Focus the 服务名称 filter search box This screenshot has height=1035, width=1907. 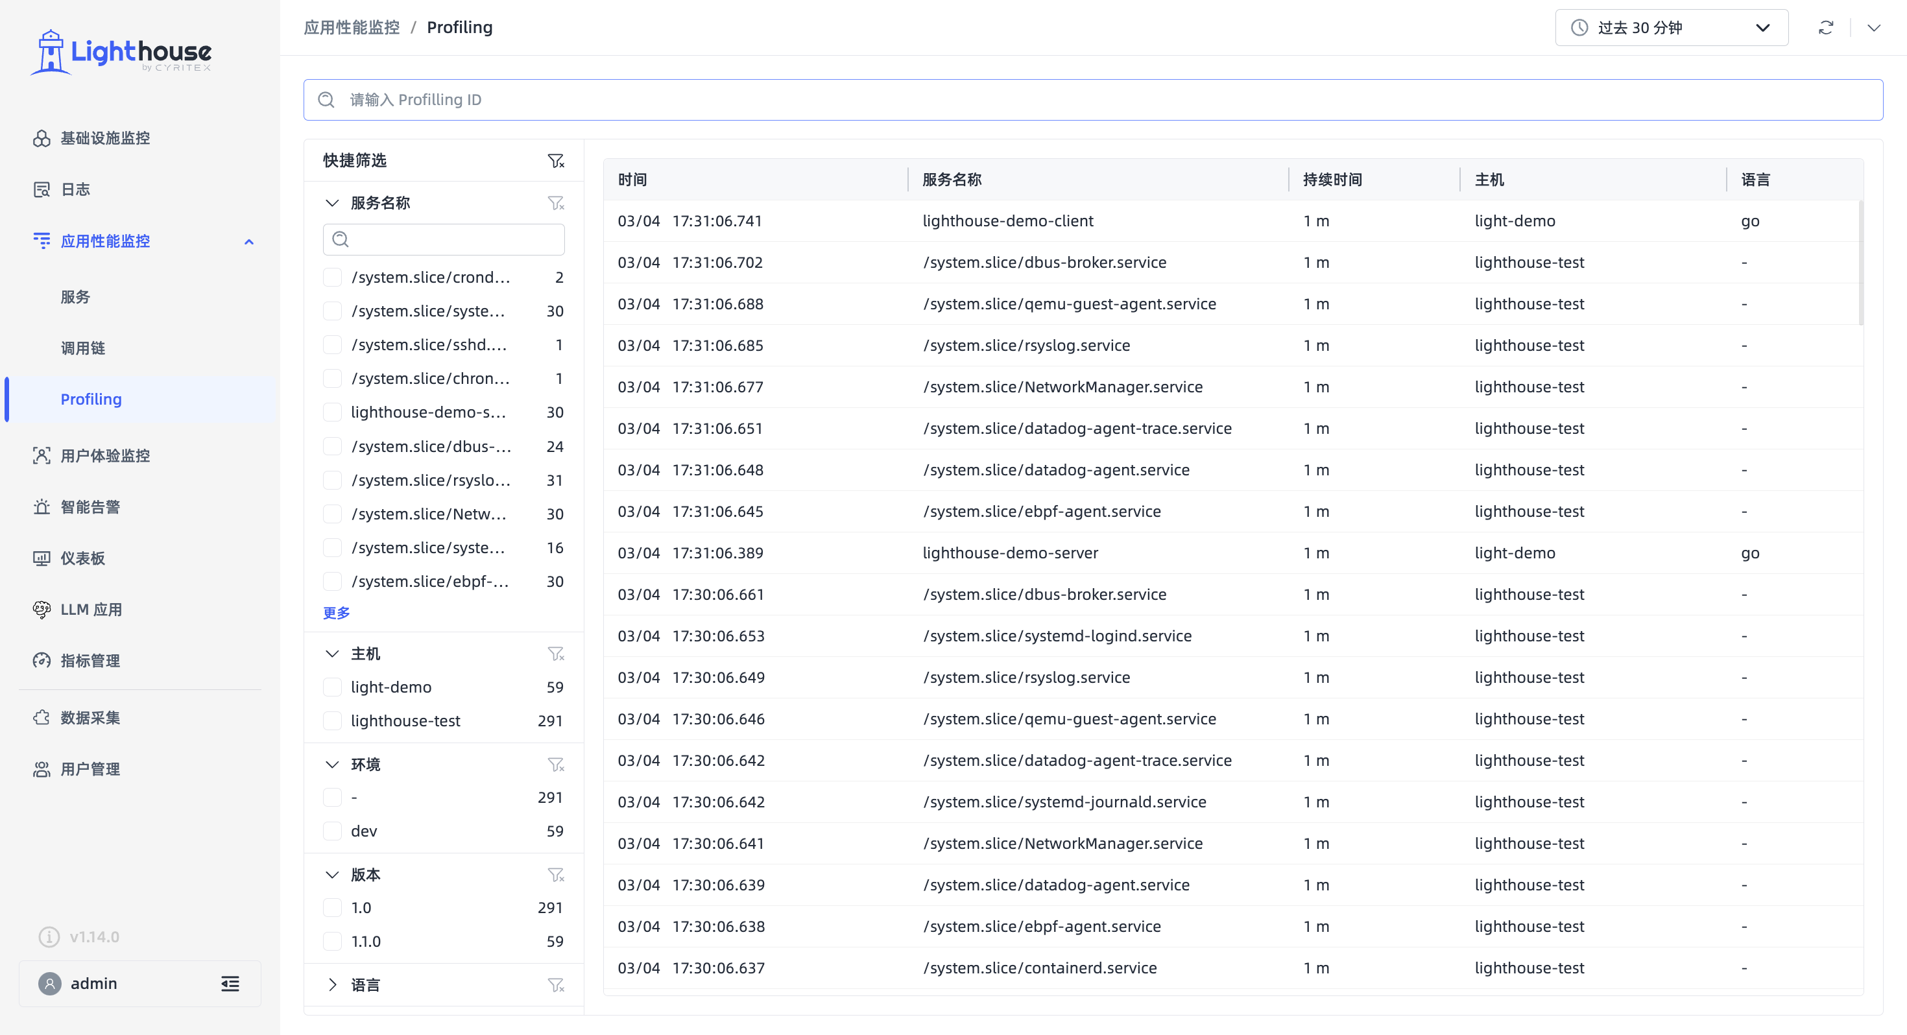pyautogui.click(x=444, y=239)
